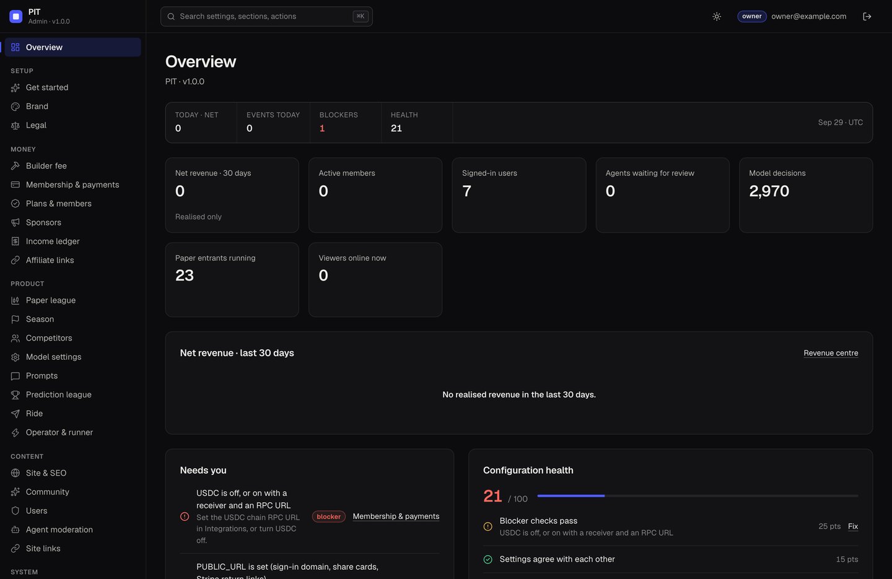This screenshot has width=892, height=579.
Task: Click the Configuration health progress bar
Action: pos(698,496)
